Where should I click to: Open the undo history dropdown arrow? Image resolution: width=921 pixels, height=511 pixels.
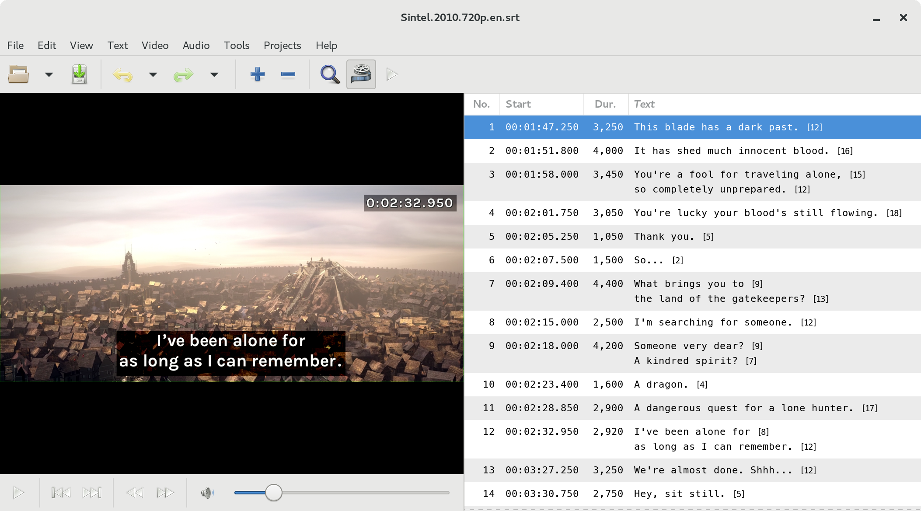point(153,75)
